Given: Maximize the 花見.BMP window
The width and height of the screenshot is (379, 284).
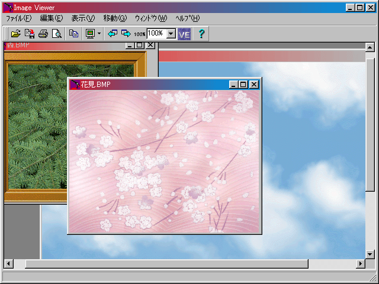Looking at the screenshot, I should point(243,85).
